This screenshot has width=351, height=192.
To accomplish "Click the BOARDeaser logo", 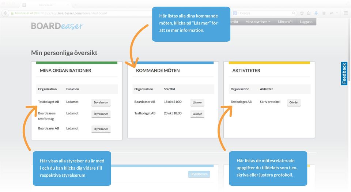I will (x=57, y=26).
